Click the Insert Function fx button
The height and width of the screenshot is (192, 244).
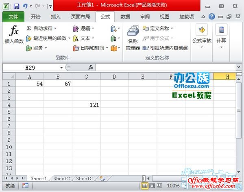tap(14, 34)
